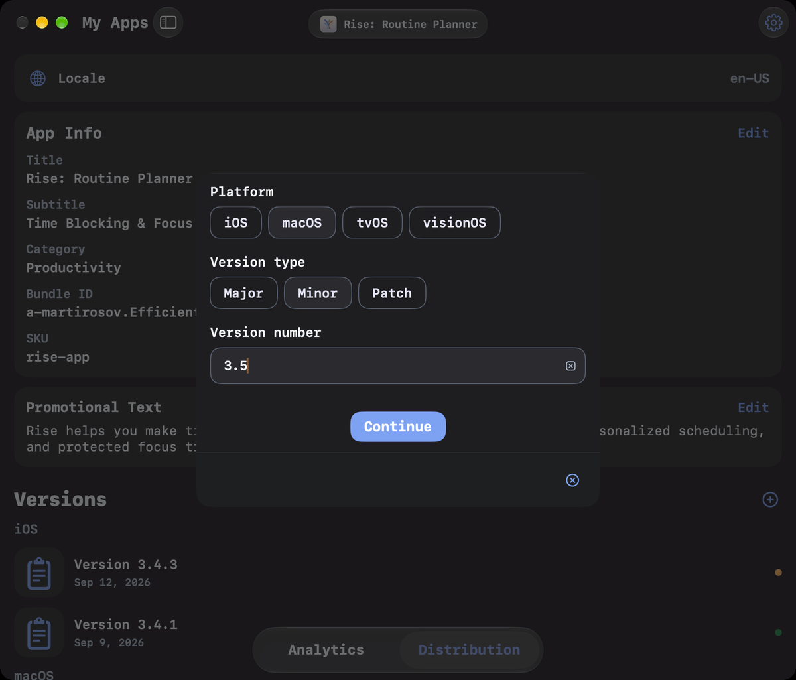Screen dimensions: 796x680
Task: Choose Minor version type
Action: pos(318,293)
